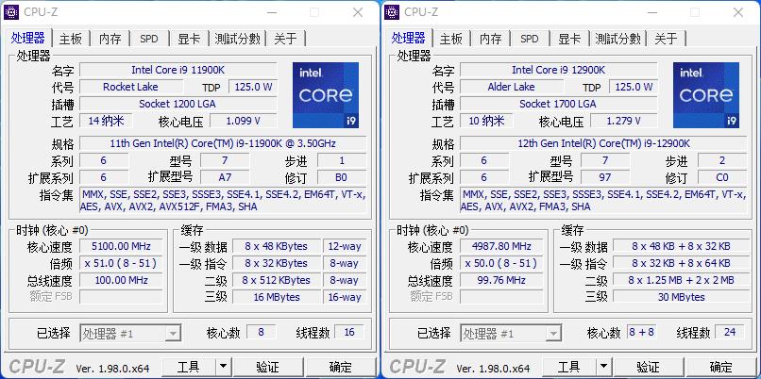Click CPU-Z app icon in right window title bar
Viewport: 761px width, 379px height.
pos(392,12)
